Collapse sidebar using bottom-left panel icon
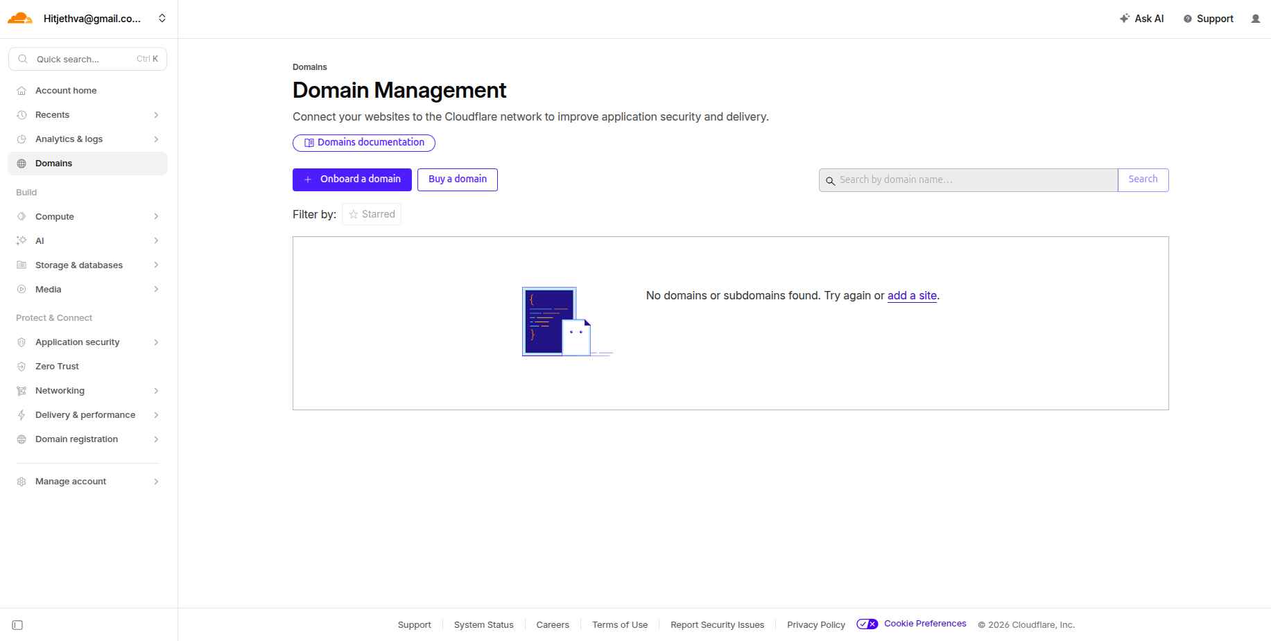The image size is (1271, 641). pos(18,625)
